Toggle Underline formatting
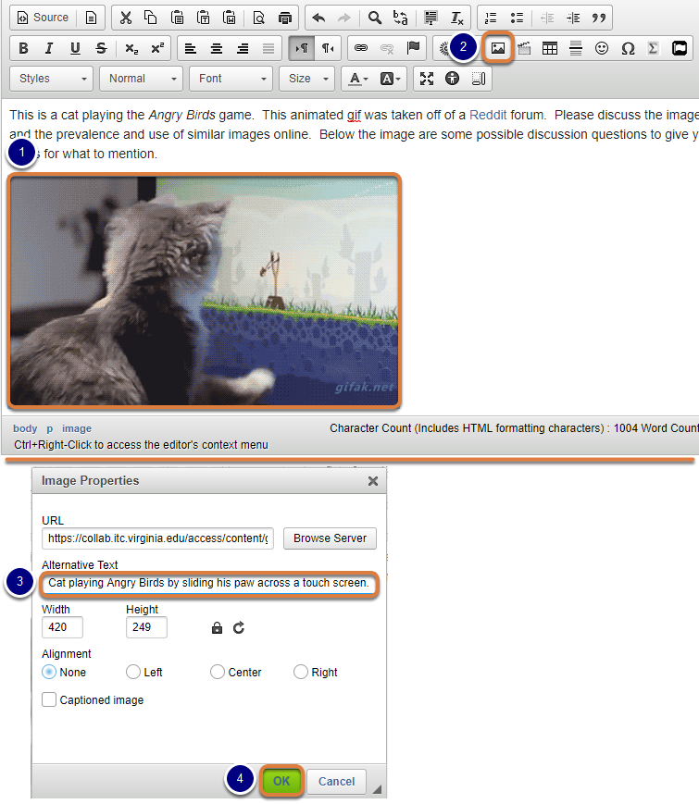699x804 pixels. coord(75,48)
